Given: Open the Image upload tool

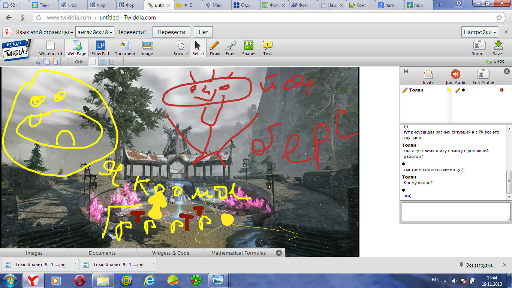Looking at the screenshot, I should (x=147, y=48).
